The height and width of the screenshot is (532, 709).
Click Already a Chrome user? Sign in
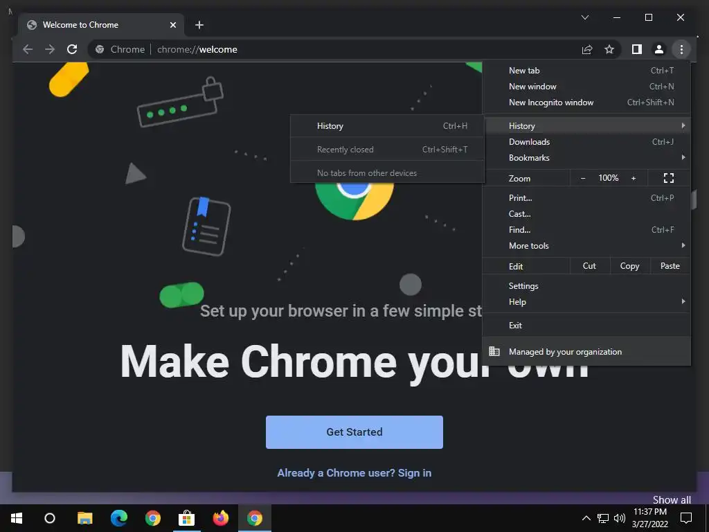[354, 472]
